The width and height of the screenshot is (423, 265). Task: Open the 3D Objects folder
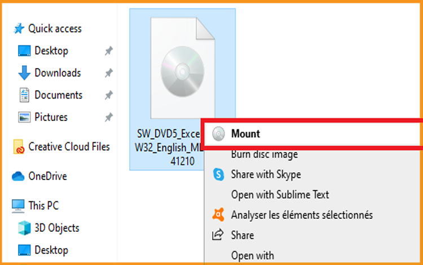(x=56, y=228)
